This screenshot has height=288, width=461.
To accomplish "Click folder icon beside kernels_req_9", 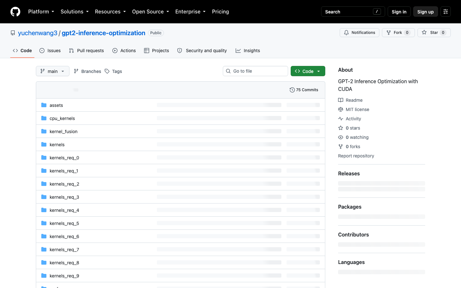I will (44, 276).
